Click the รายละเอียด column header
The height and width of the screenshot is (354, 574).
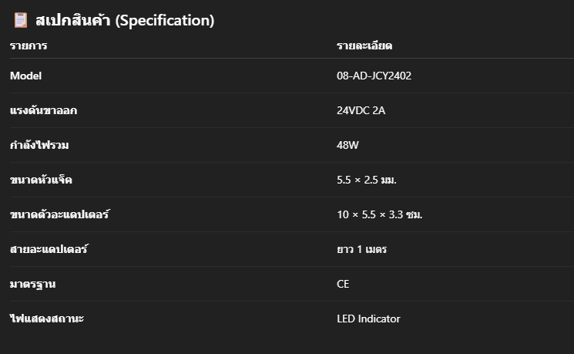[x=364, y=46]
